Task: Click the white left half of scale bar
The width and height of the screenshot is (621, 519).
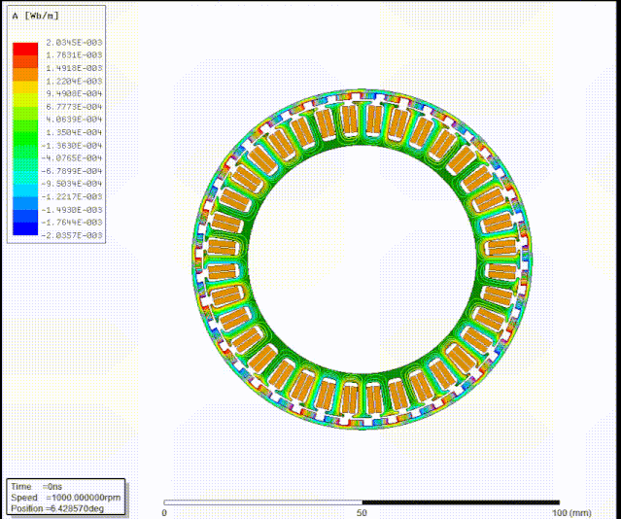Action: coord(262,502)
